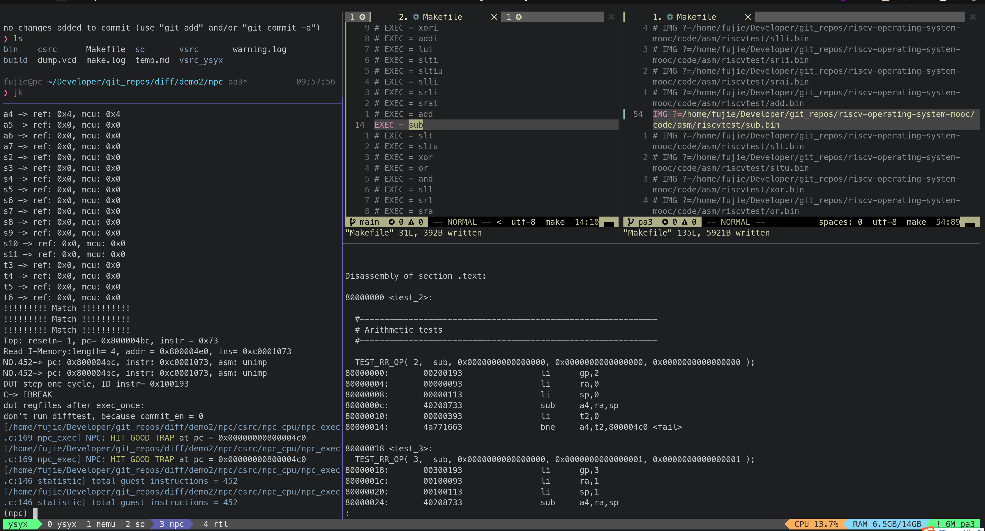Click the left-arrow icon in the middle pane's bufferline

click(x=362, y=17)
